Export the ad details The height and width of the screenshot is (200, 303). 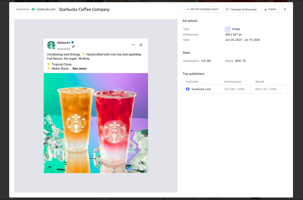pyautogui.click(x=270, y=9)
